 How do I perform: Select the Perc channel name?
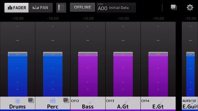[53, 107]
